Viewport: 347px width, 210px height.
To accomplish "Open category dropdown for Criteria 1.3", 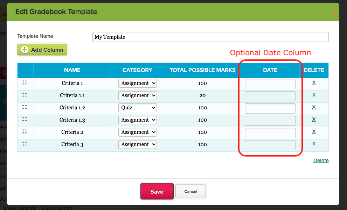I will point(138,120).
